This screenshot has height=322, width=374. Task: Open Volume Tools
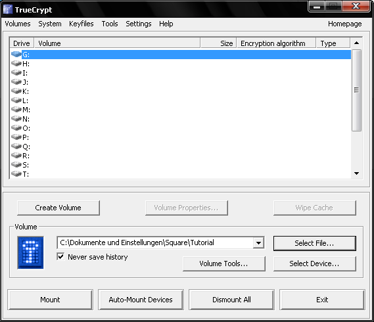point(224,264)
